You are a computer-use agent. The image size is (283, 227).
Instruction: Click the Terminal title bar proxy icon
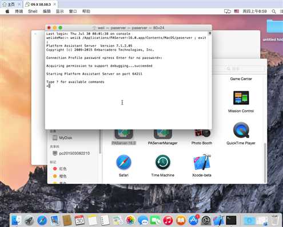(x=94, y=28)
